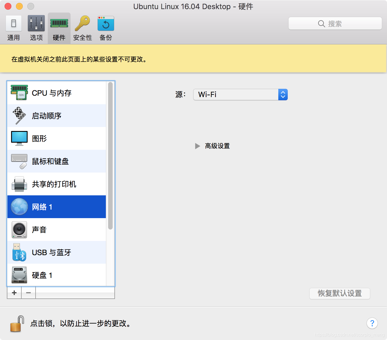
Task: Click the 共享的打印机 printer icon
Action: [19, 184]
